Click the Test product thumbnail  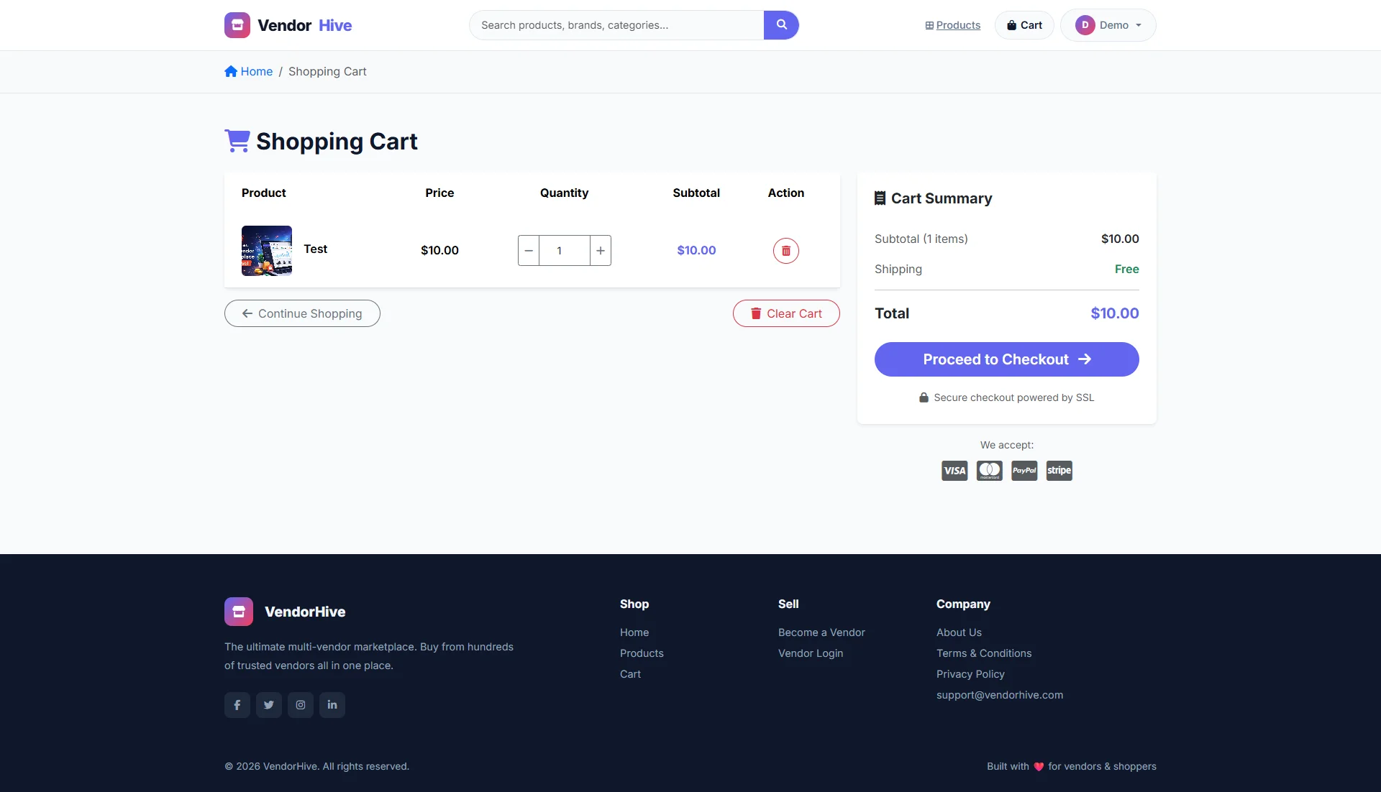click(x=267, y=251)
